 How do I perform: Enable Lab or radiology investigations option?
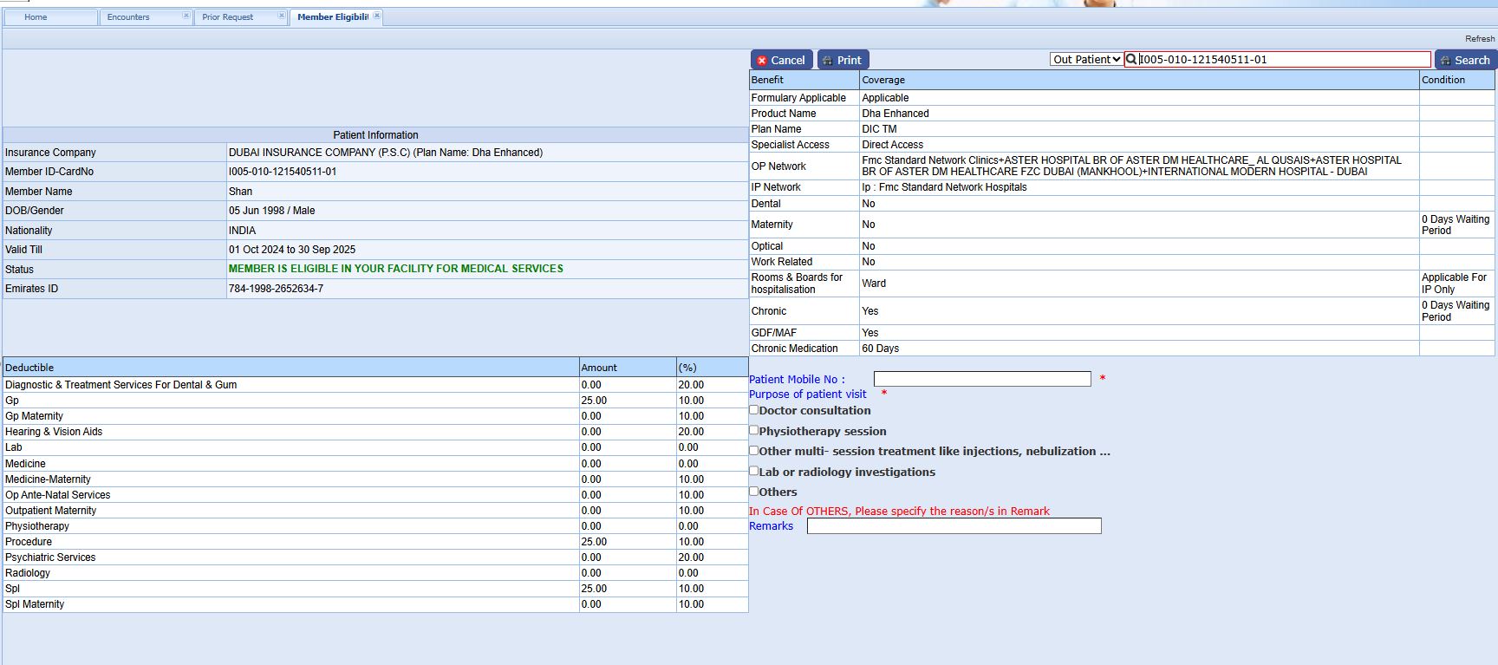coord(754,471)
